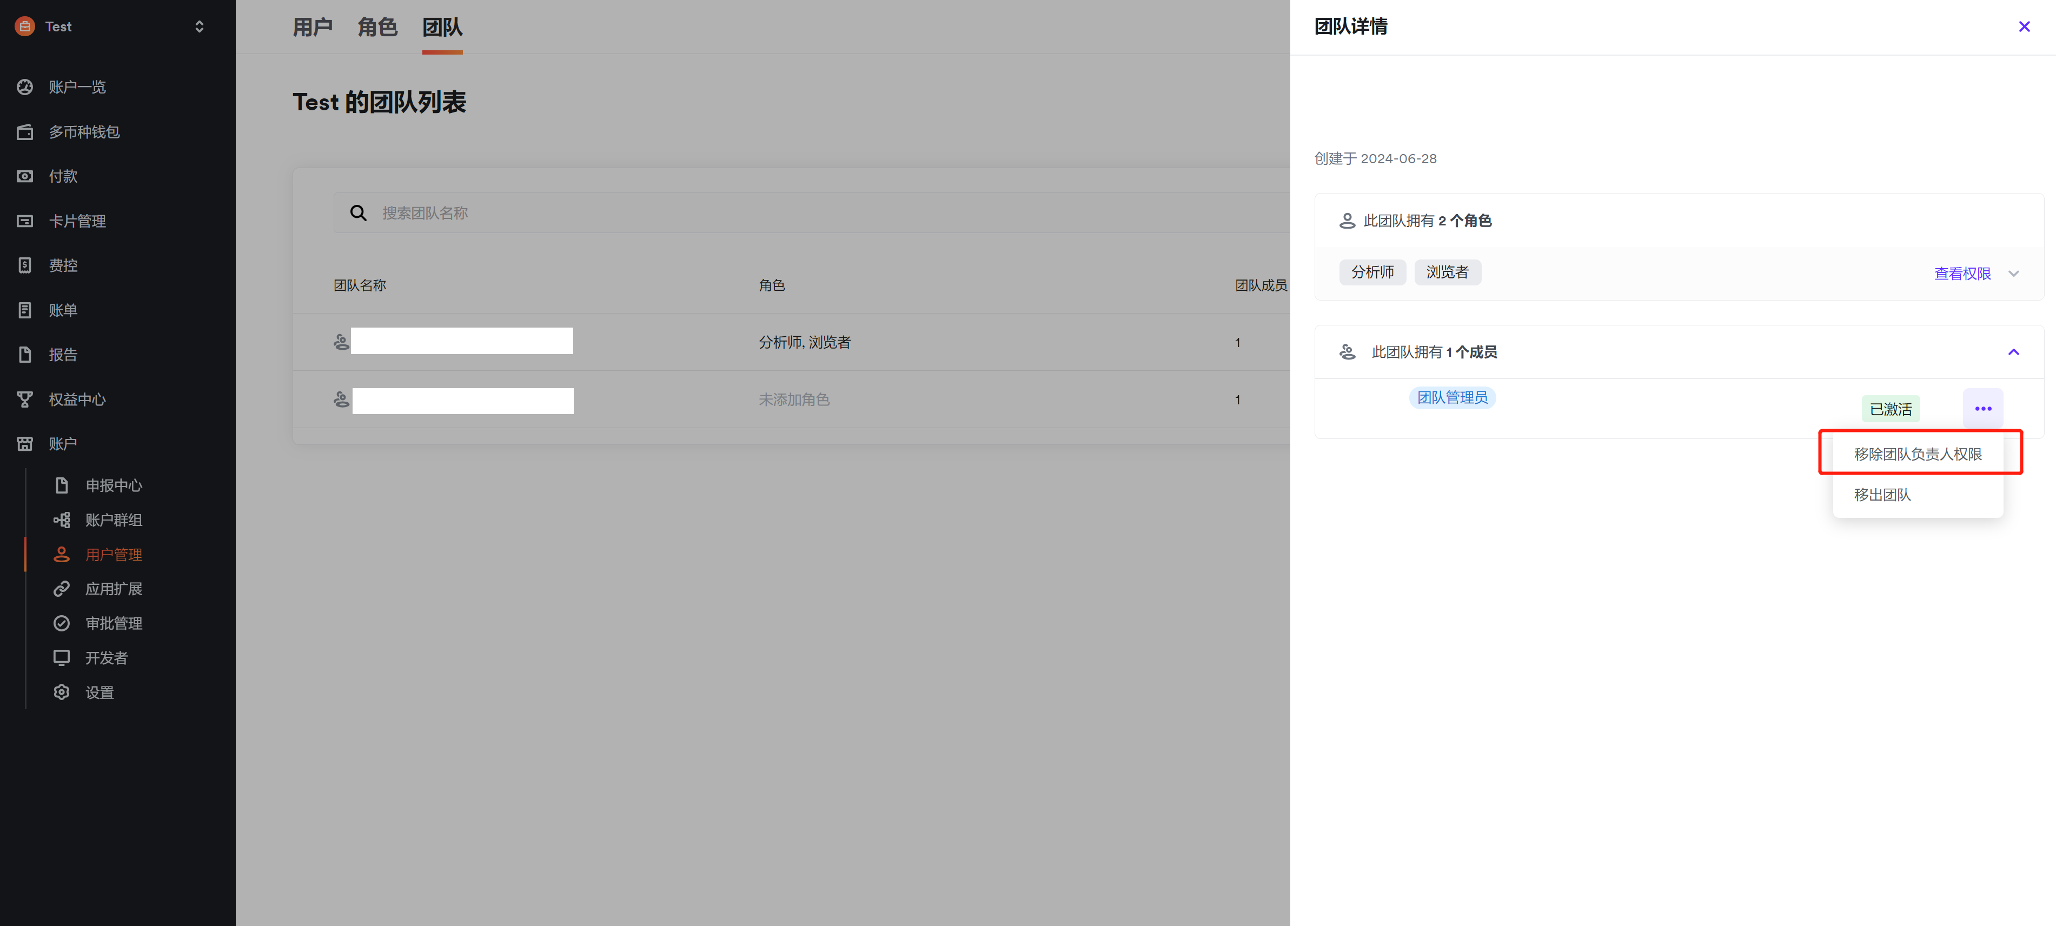Click the 应用扩展 link icon
The image size is (2056, 926).
(x=62, y=589)
